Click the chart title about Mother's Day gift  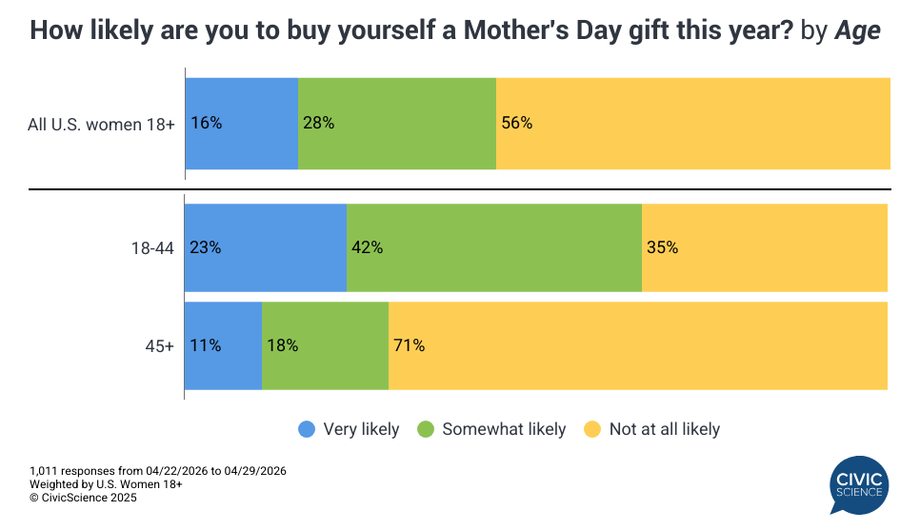[455, 31]
